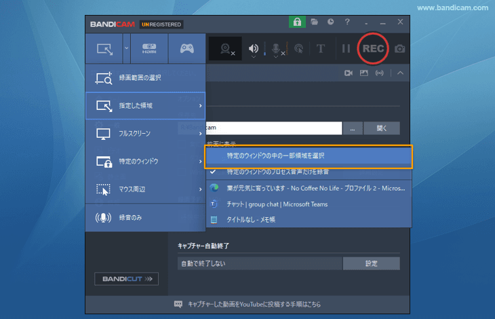Collapse the panel with the up chevron

click(x=400, y=73)
